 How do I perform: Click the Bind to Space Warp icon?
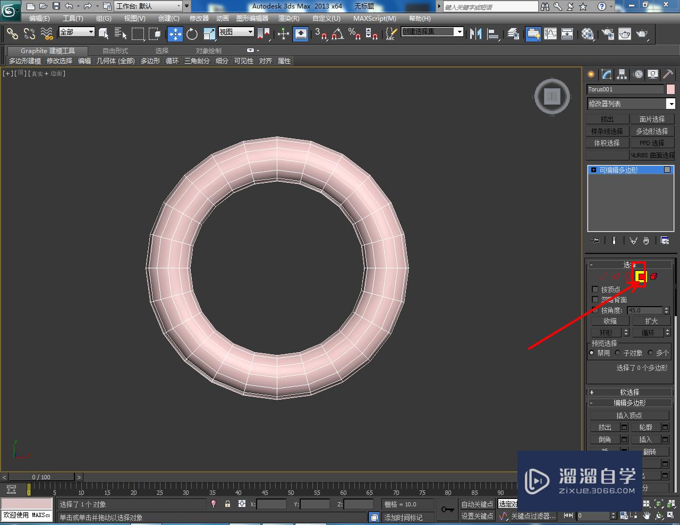[47, 34]
